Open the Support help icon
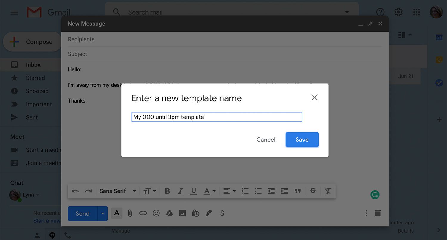Image resolution: width=447 pixels, height=240 pixels. [380, 12]
